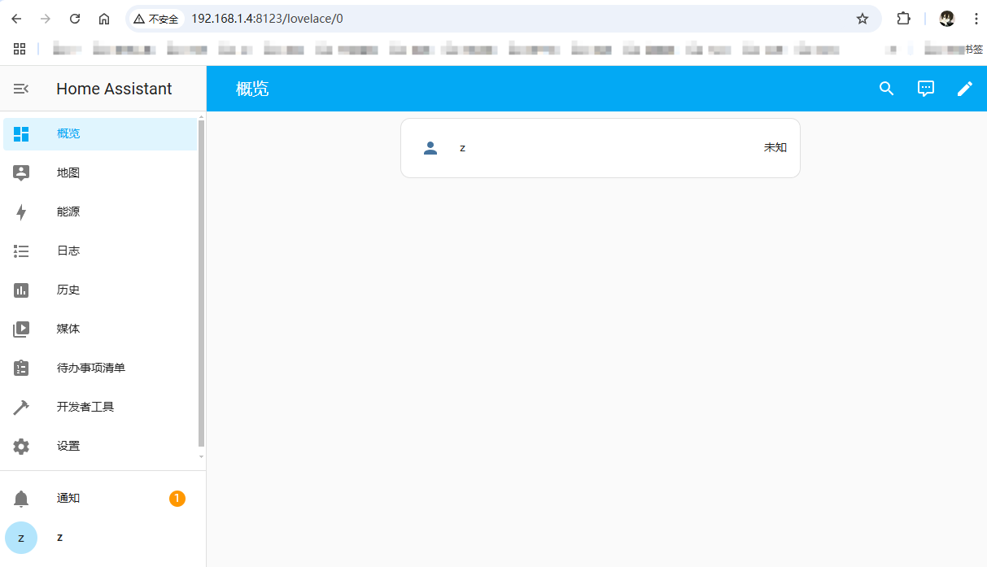Open the 日志 logbook list icon
This screenshot has width=987, height=567.
click(21, 251)
